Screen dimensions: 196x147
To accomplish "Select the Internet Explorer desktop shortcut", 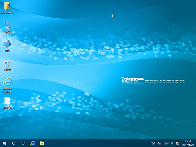I will pos(7,83).
